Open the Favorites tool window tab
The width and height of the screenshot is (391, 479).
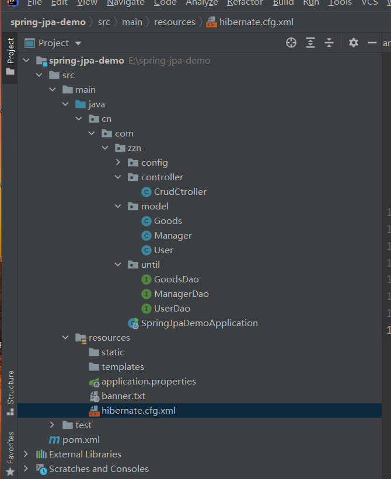[x=10, y=454]
